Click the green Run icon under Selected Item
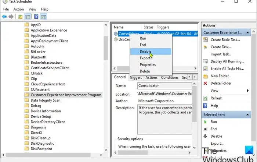257x162 pixels. [205, 122]
